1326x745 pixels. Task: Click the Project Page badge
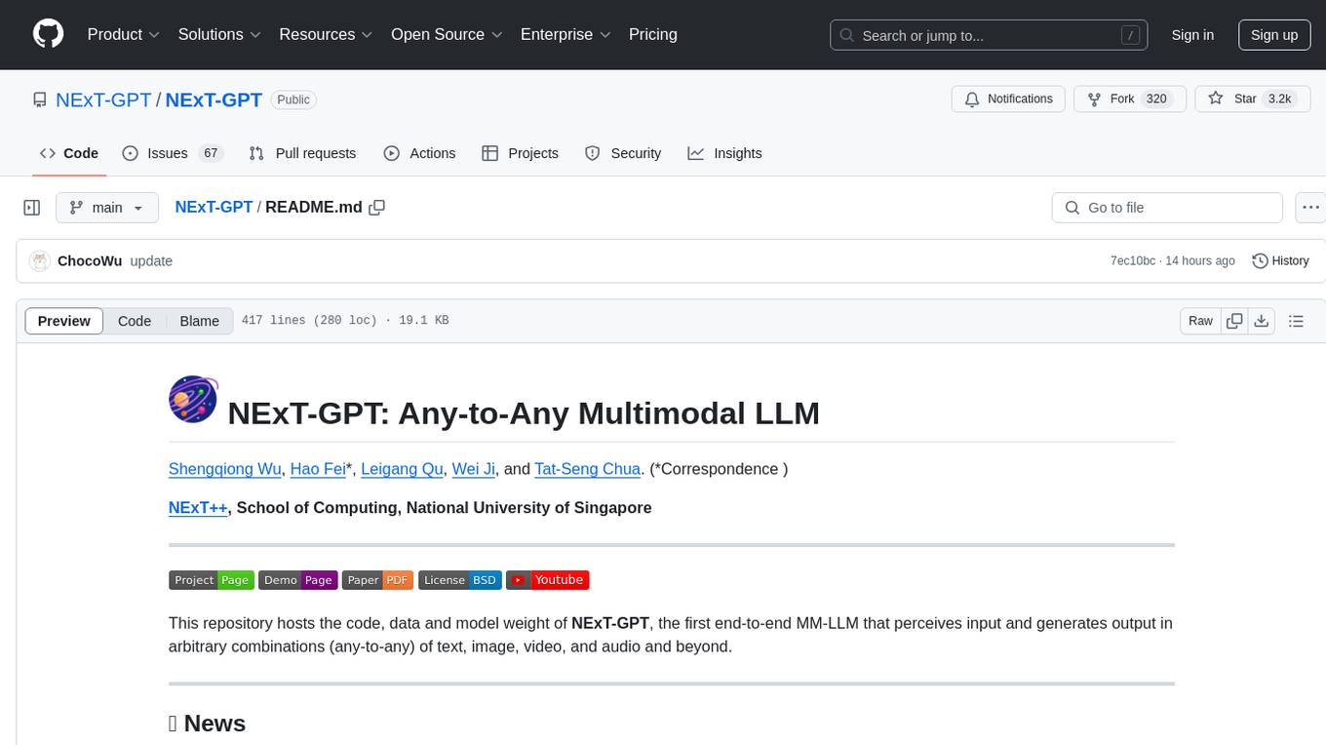click(x=212, y=580)
